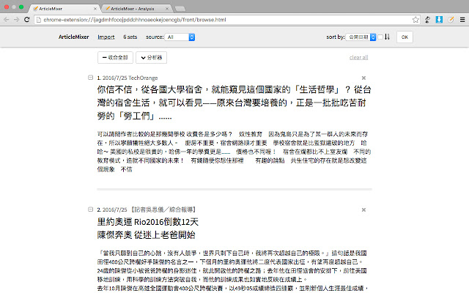The height and width of the screenshot is (293, 469).
Task: Select the first ArticleMixer browser tab
Action: click(x=64, y=9)
